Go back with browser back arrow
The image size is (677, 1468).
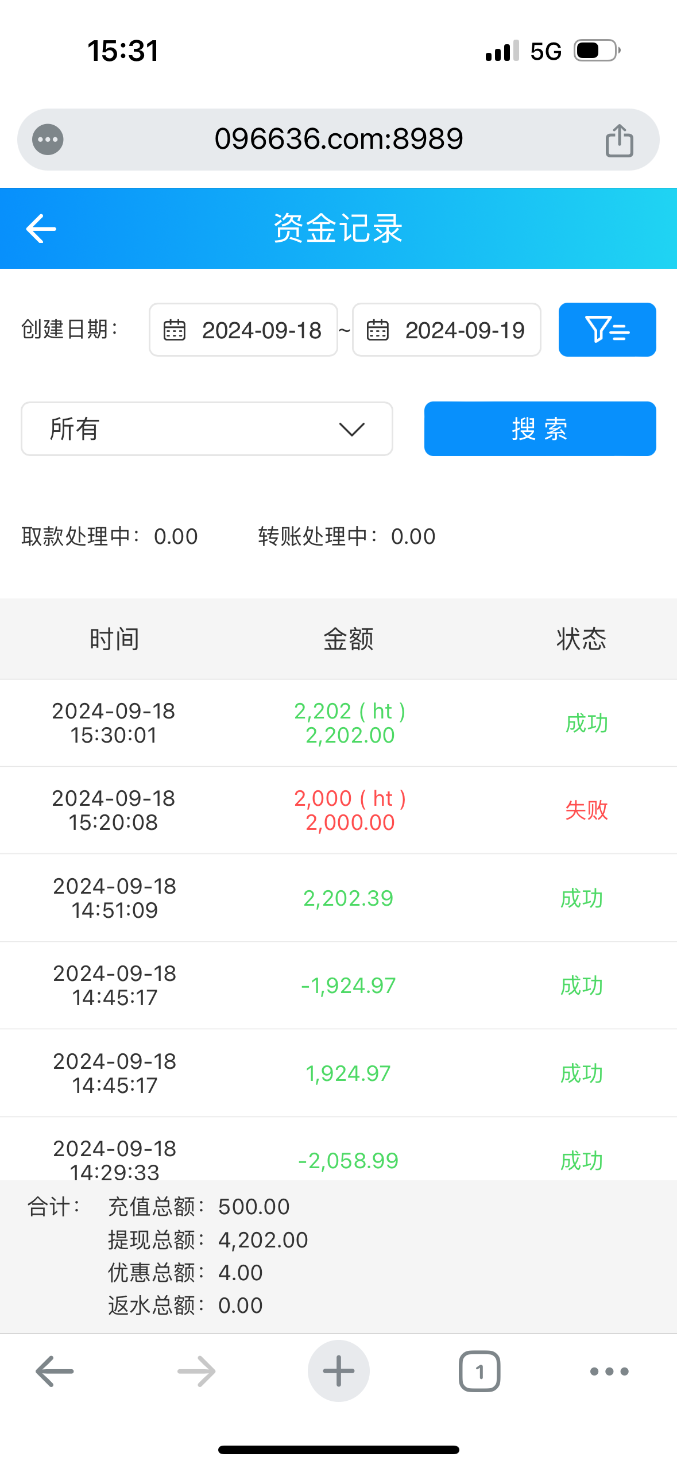(55, 1371)
